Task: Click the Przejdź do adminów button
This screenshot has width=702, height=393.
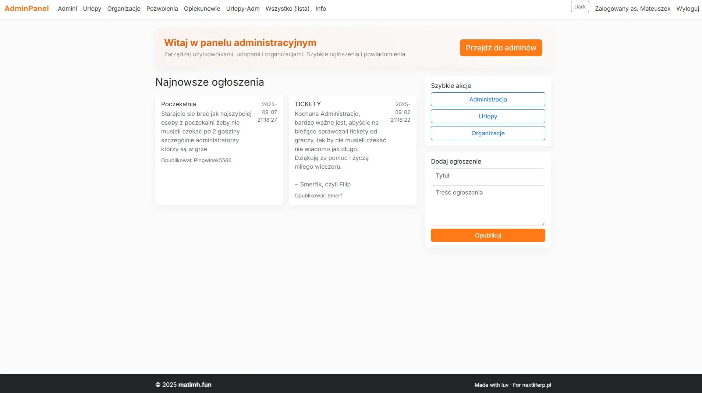Action: pyautogui.click(x=500, y=47)
